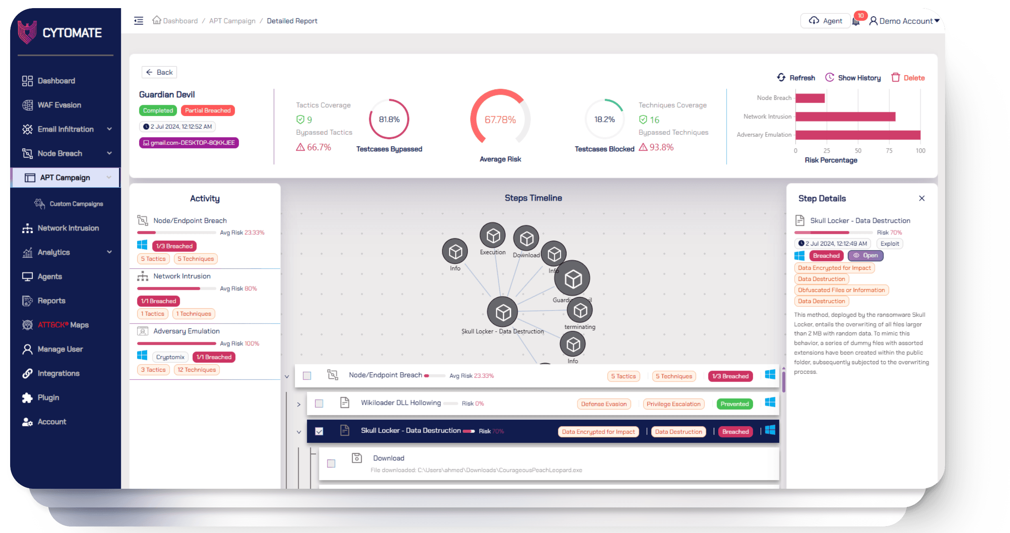
Task: Click the Adversary Emulation chart bar
Action: (x=858, y=135)
